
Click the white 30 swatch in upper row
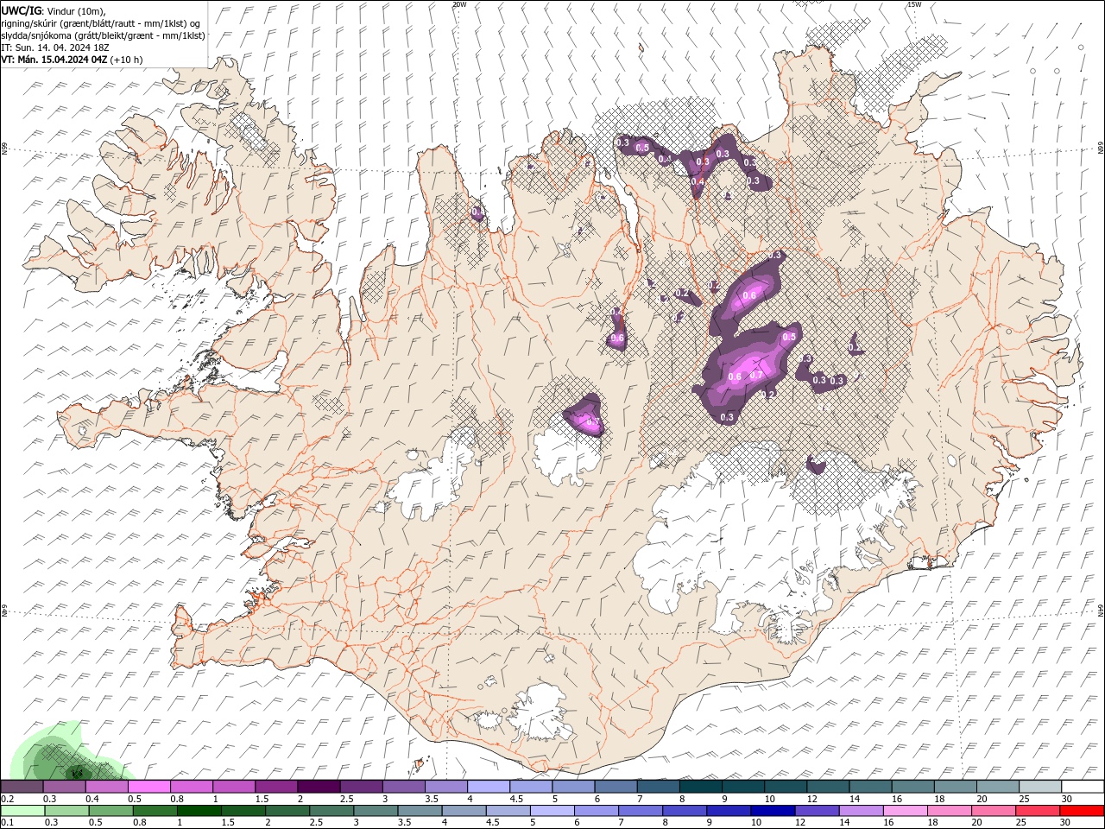coord(1083,787)
